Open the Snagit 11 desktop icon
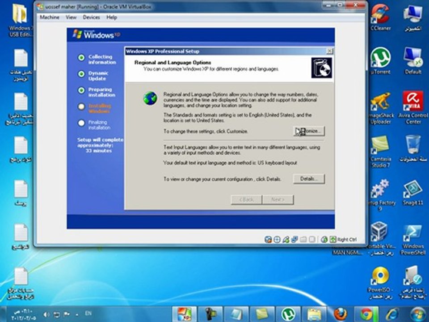This screenshot has height=322, width=429. coord(413,193)
